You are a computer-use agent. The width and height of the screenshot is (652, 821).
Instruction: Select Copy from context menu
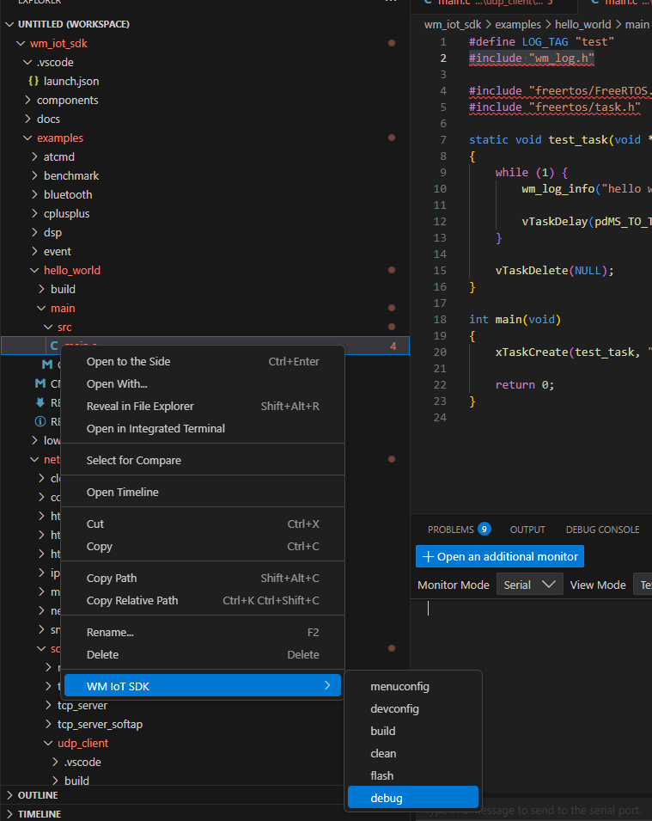[203, 546]
